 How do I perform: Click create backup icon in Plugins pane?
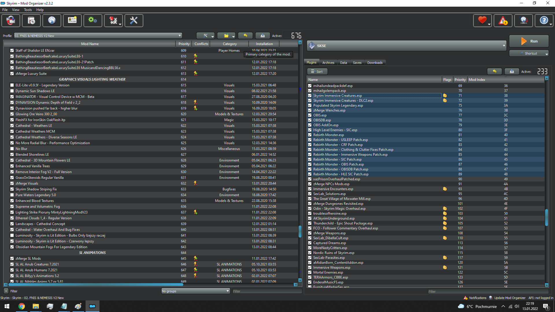pos(512,71)
